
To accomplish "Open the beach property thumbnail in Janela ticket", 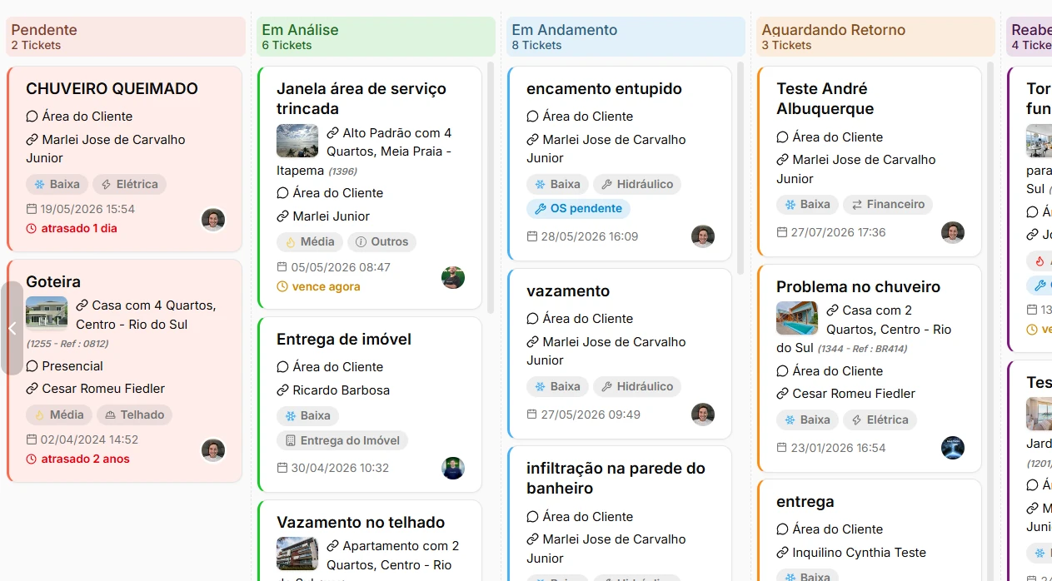I will pos(297,141).
